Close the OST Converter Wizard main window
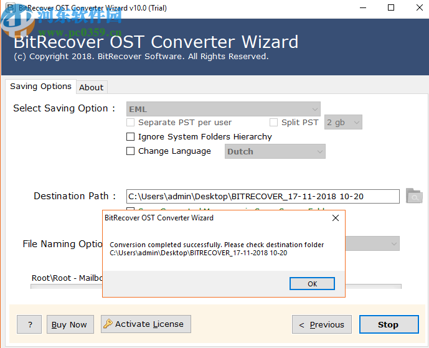 420,7
